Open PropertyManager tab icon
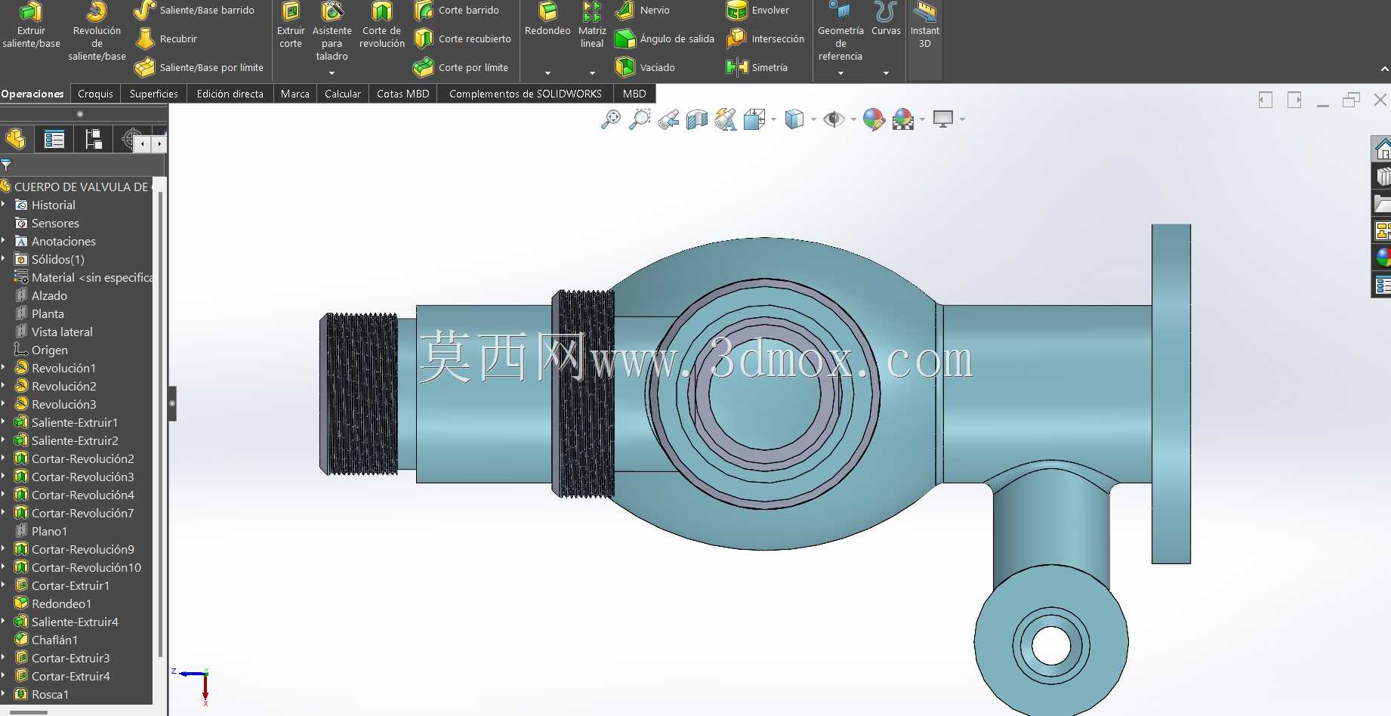Viewport: 1391px width, 716px height. tap(54, 140)
